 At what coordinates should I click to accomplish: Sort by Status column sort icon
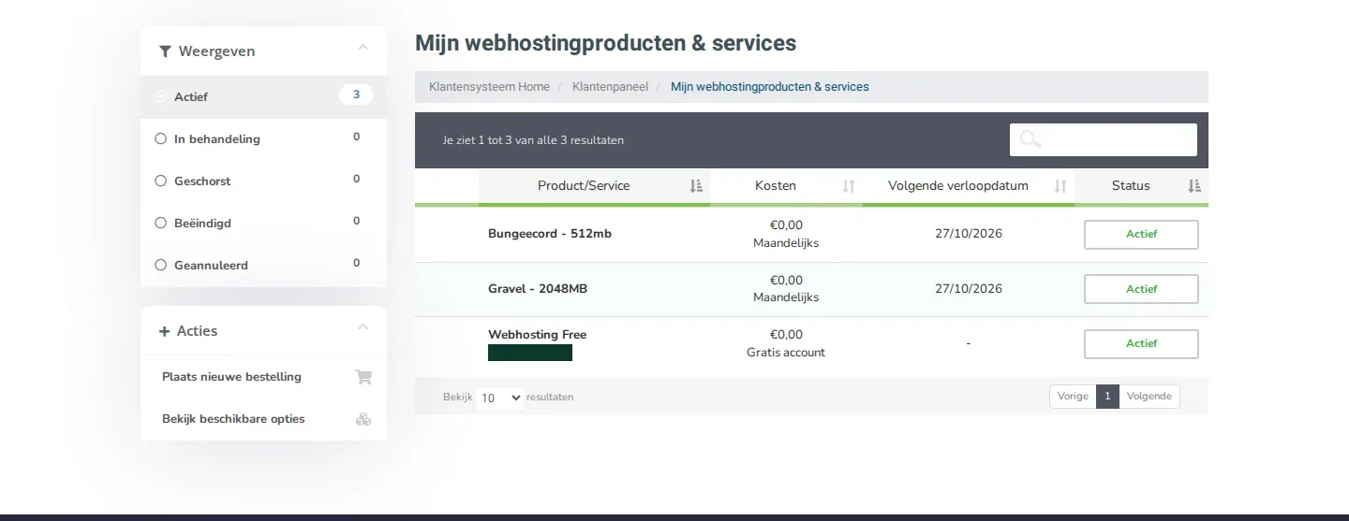(1194, 186)
